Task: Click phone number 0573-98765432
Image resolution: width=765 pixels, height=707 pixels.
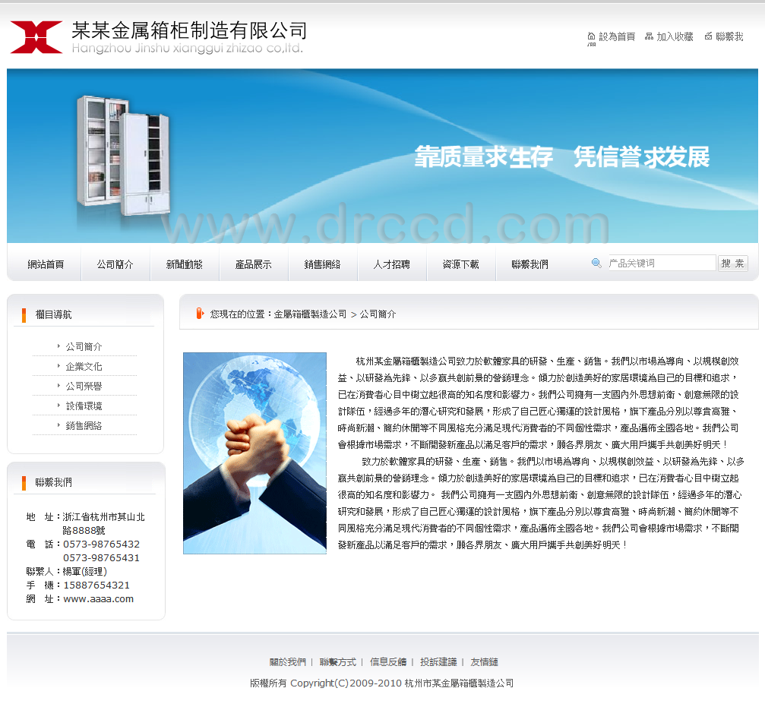Action: tap(102, 544)
